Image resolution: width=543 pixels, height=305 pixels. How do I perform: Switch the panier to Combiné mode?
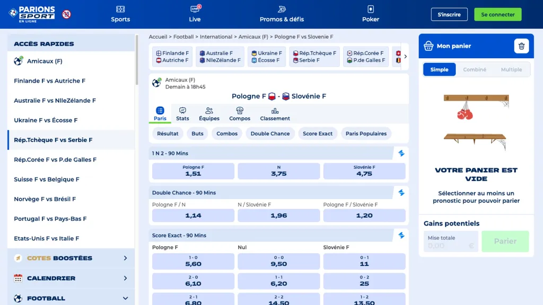click(475, 69)
